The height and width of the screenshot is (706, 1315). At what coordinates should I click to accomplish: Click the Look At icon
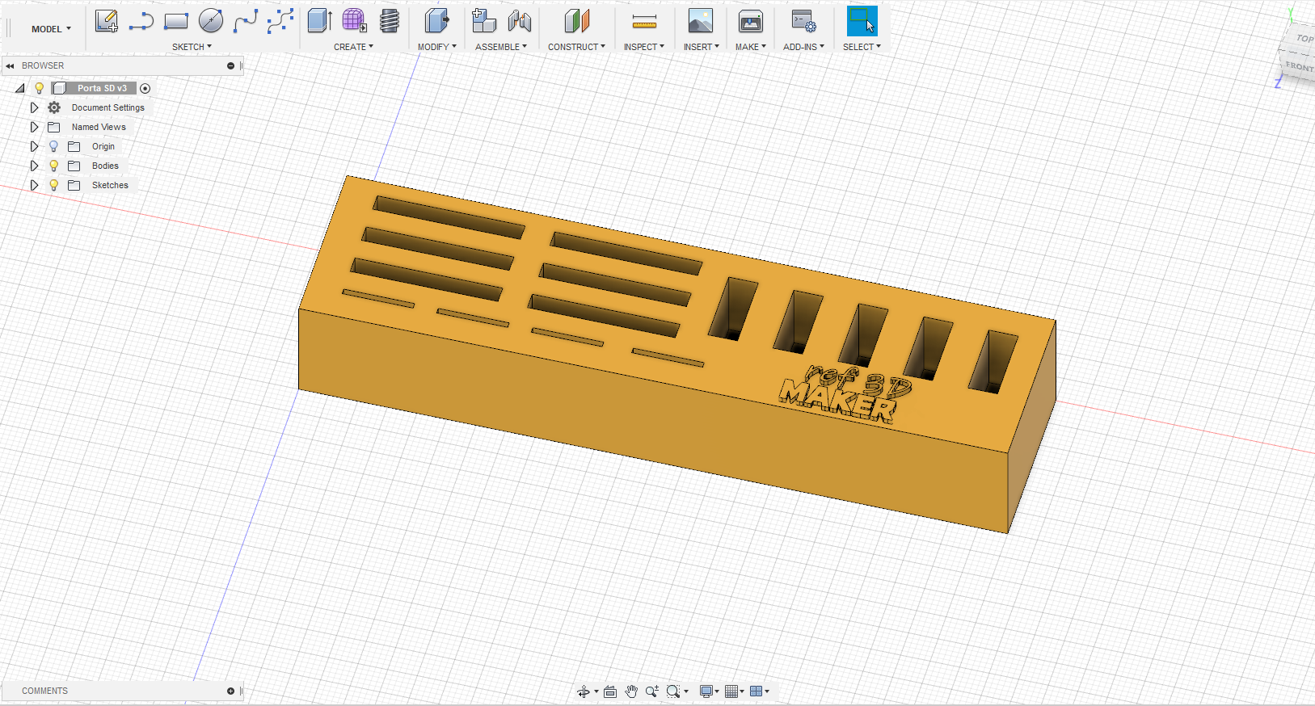pyautogui.click(x=610, y=691)
